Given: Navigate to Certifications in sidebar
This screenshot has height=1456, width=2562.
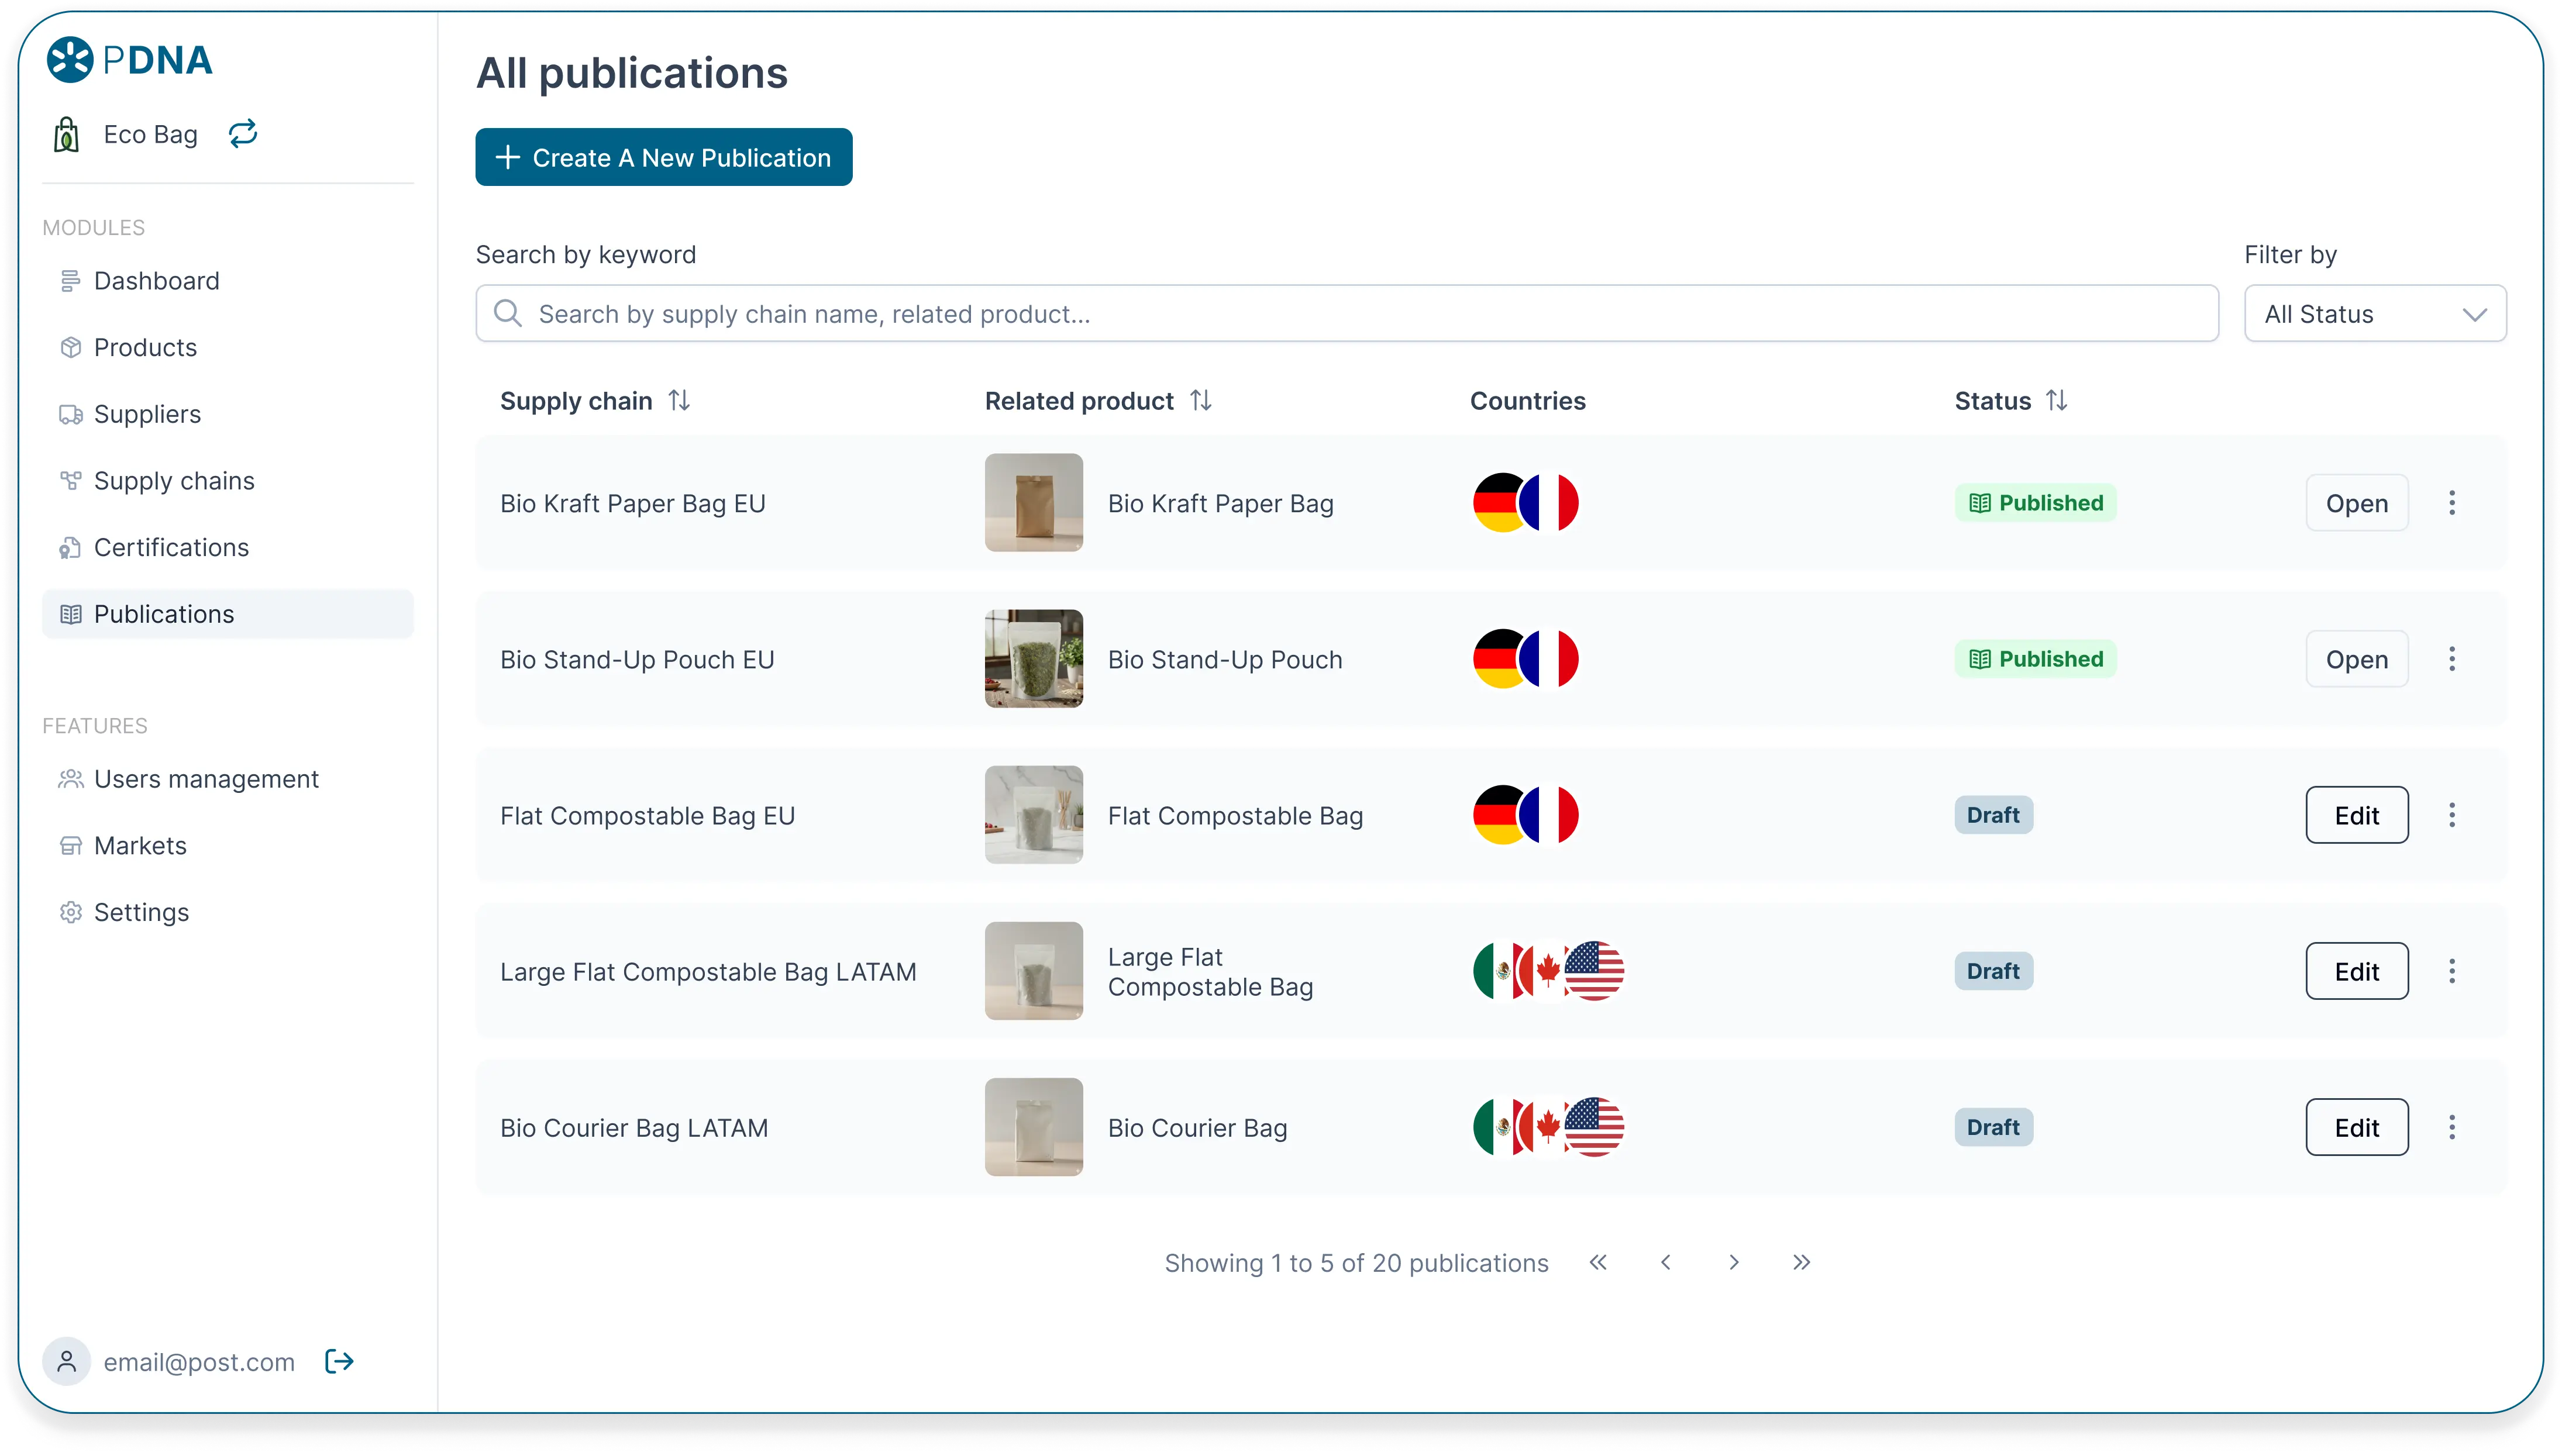Looking at the screenshot, I should [171, 547].
